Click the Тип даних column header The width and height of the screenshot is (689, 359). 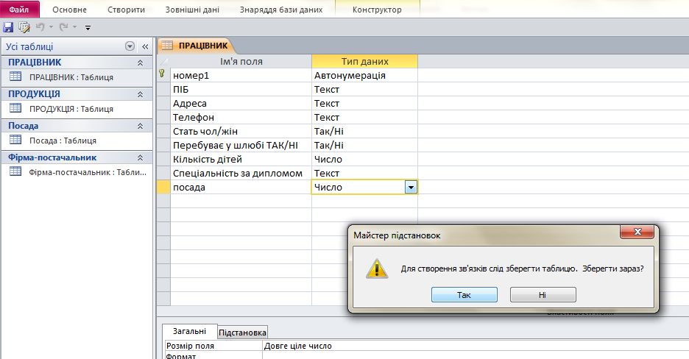coord(364,62)
